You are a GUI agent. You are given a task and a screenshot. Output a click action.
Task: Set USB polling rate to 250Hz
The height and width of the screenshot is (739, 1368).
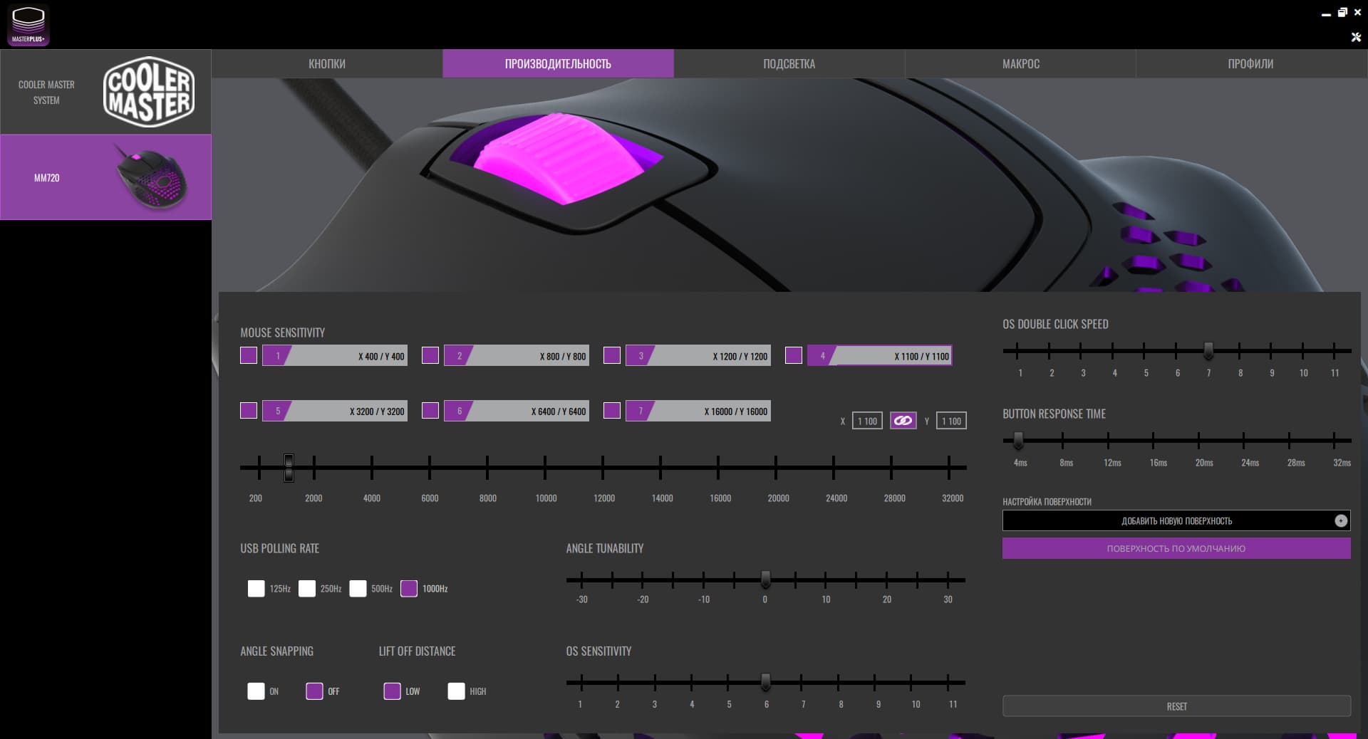307,589
